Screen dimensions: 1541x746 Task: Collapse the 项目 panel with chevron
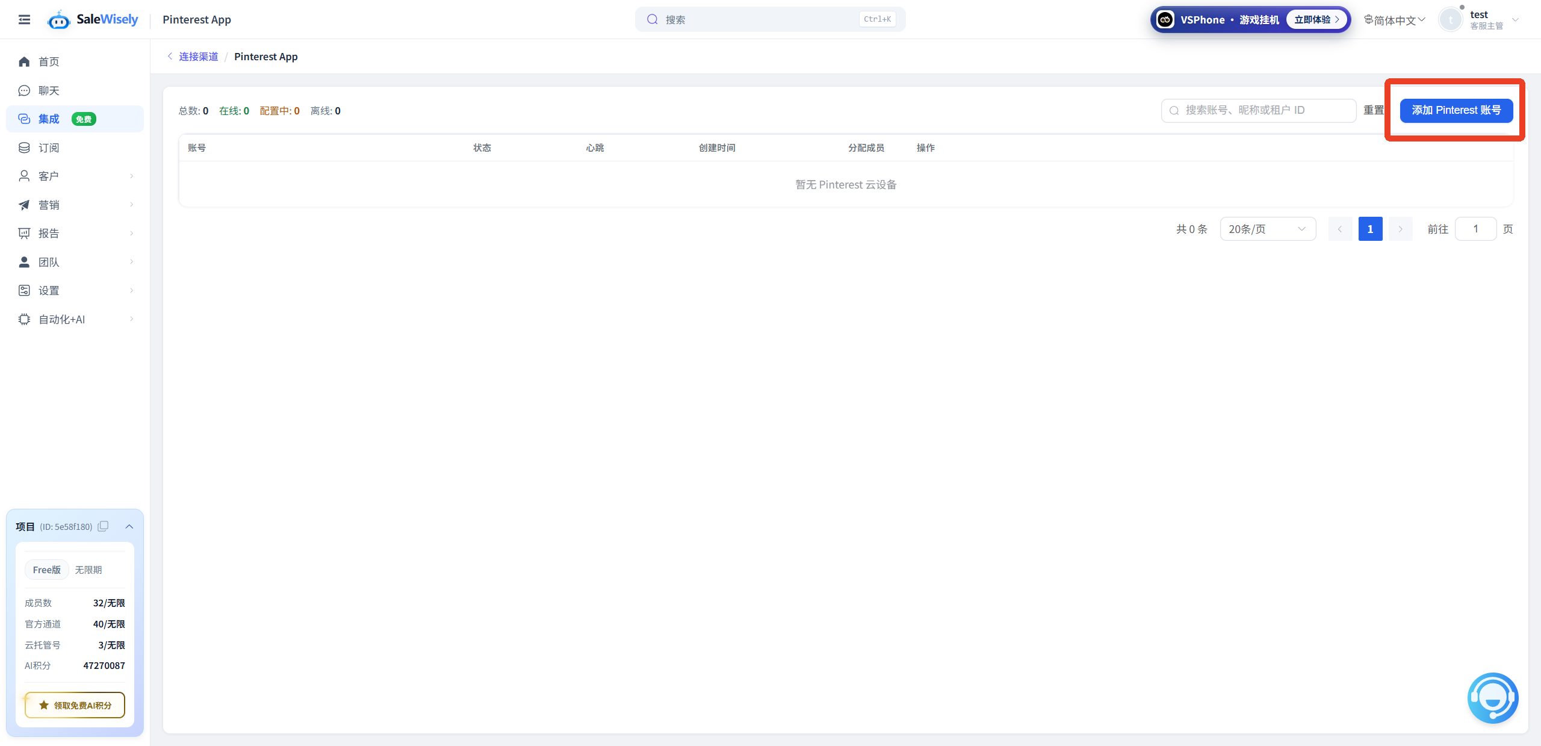(129, 526)
